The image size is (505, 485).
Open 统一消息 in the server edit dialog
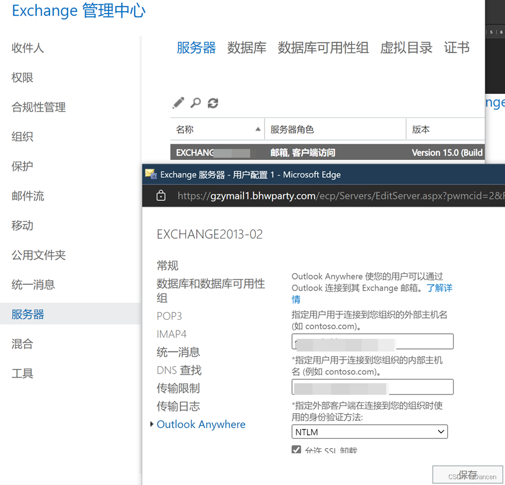[x=178, y=352]
